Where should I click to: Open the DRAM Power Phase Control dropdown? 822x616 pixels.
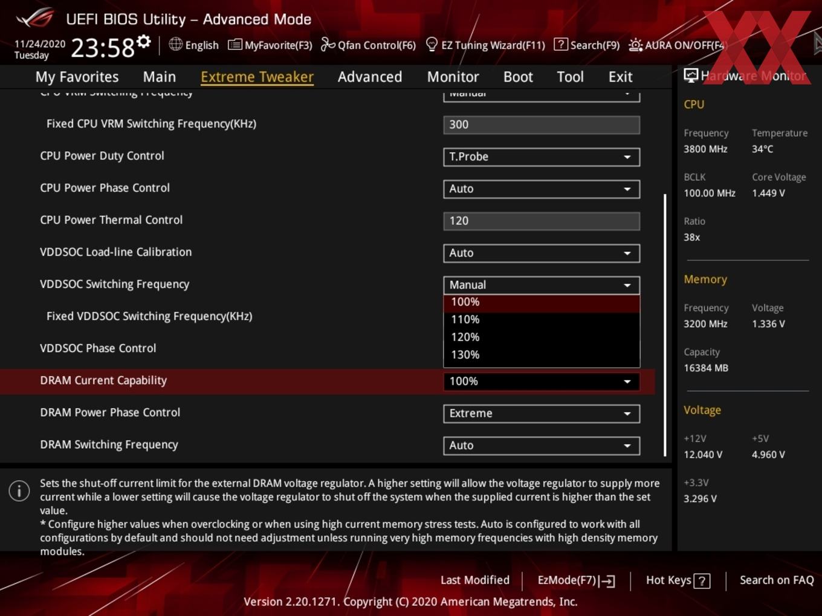[542, 414]
